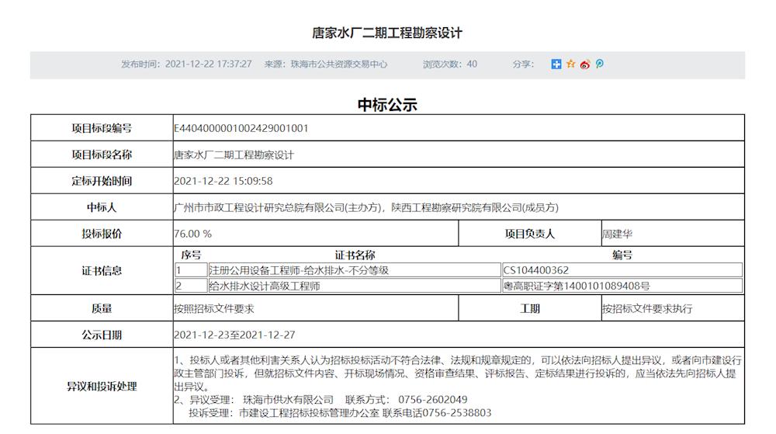The width and height of the screenshot is (776, 434).
Task: Click the source 珠海市公共资源交易中心
Action: (338, 64)
